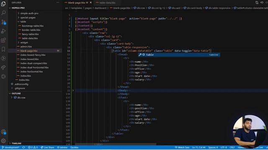
Task: Click 'dashboard' in the breadcrumb
Action: [100, 8]
